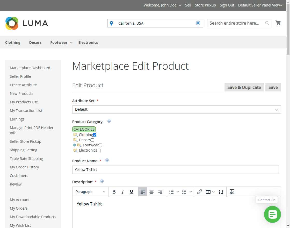290x228 pixels.
Task: Select the italic formatting icon
Action: (123, 192)
